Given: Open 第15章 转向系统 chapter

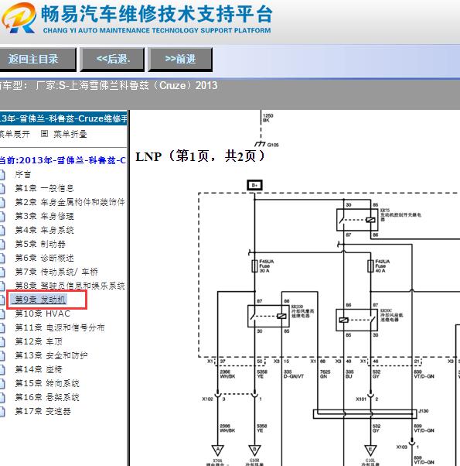Looking at the screenshot, I should coord(47,383).
